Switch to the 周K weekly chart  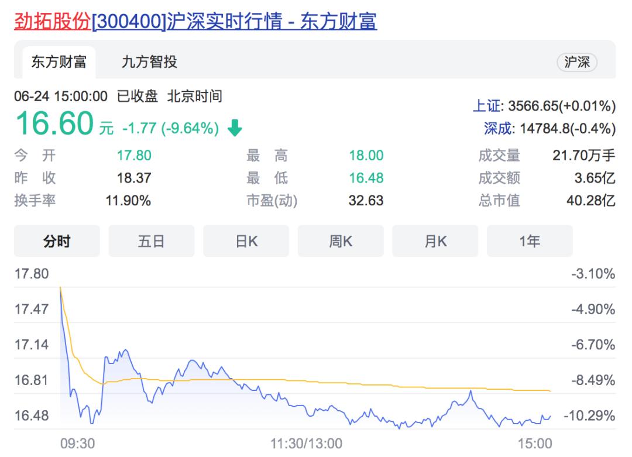click(341, 240)
